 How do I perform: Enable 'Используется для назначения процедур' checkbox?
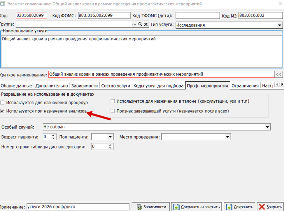pyautogui.click(x=2, y=103)
